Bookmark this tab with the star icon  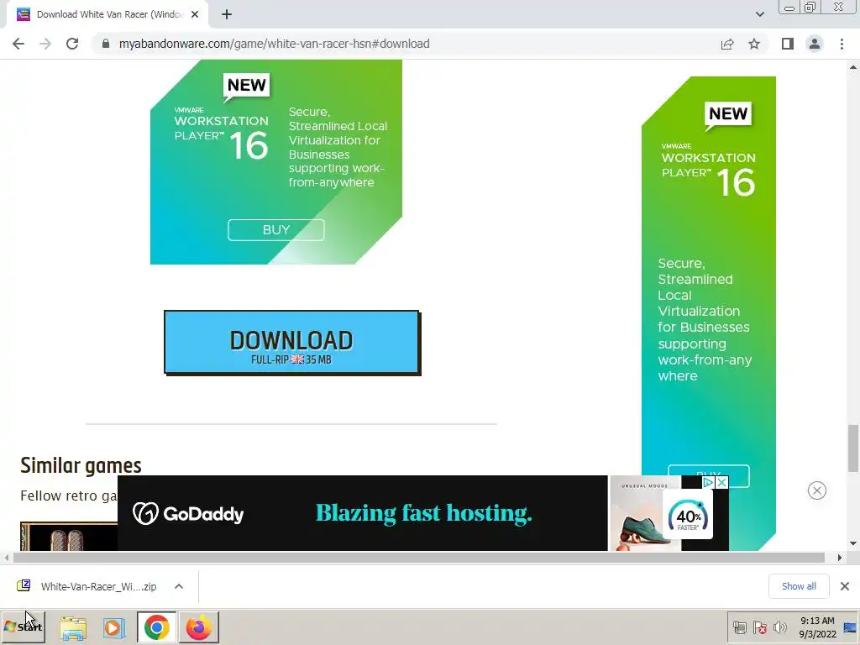pyautogui.click(x=754, y=44)
